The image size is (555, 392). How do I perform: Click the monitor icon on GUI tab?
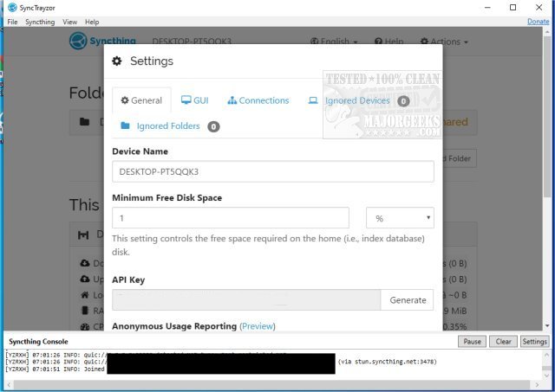pos(186,100)
